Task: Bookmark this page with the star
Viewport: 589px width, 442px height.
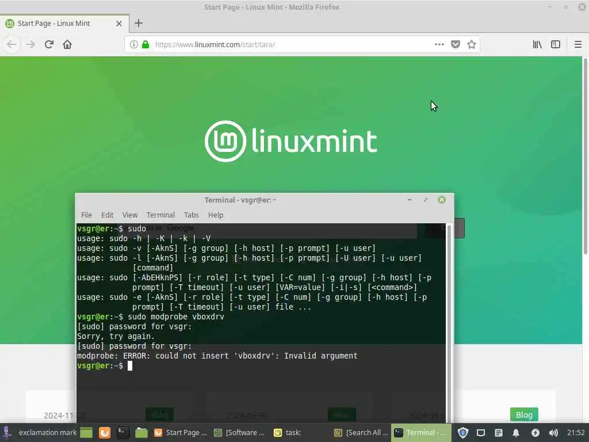Action: pyautogui.click(x=472, y=44)
